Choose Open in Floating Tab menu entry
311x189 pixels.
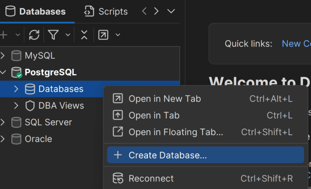tap(205, 132)
